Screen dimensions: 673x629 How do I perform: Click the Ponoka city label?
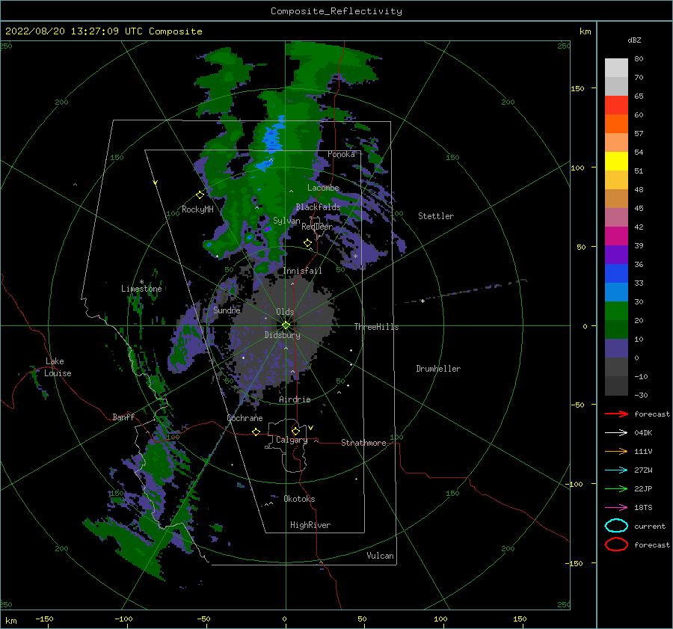(341, 155)
